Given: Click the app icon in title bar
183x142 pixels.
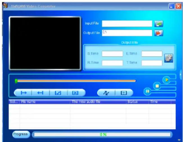Looking at the screenshot, I should [5, 6].
